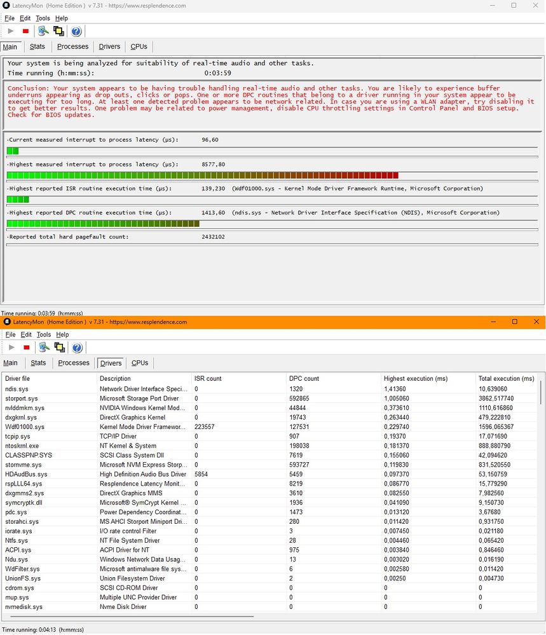
Task: Select the nvmedisk.sys driver row
Action: (x=270, y=606)
